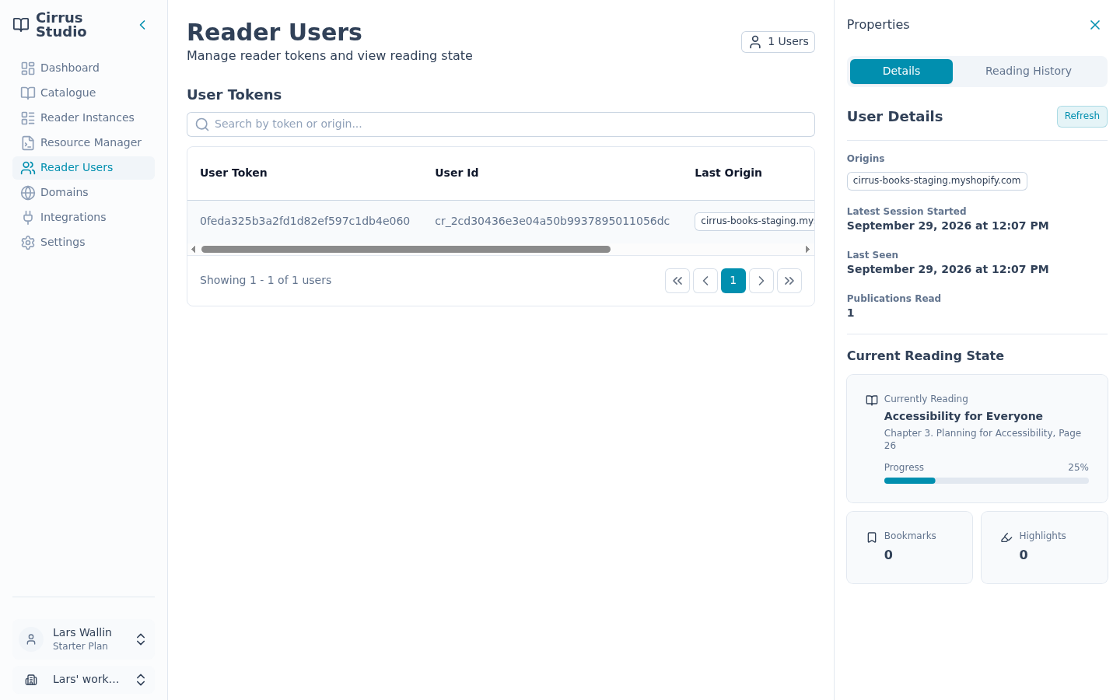Click the Last Origin column header
The image size is (1120, 700).
coord(728,173)
